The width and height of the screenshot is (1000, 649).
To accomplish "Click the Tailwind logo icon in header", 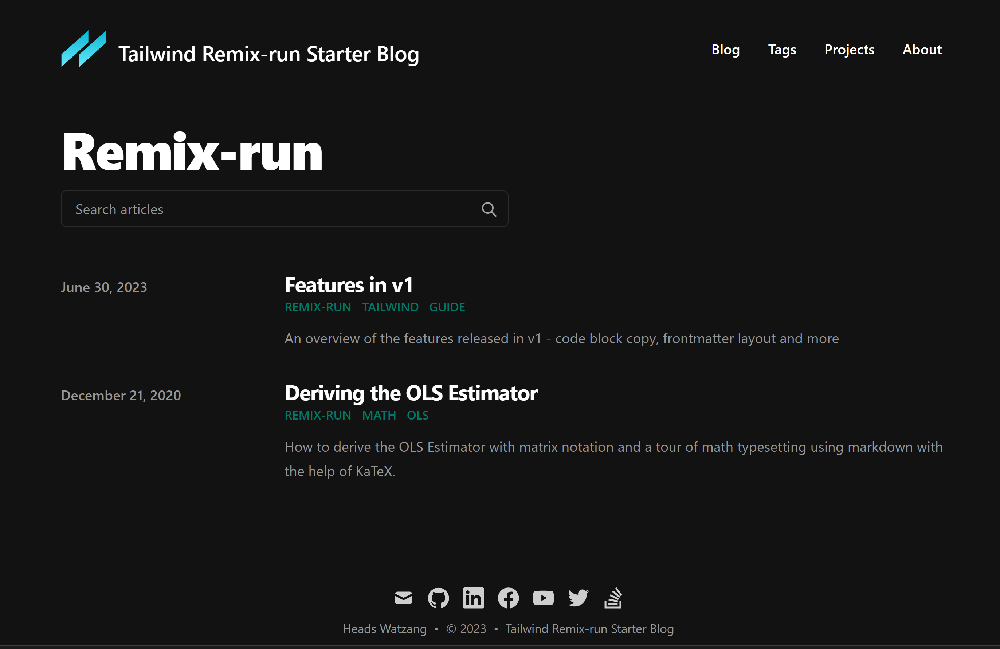I will coord(84,49).
